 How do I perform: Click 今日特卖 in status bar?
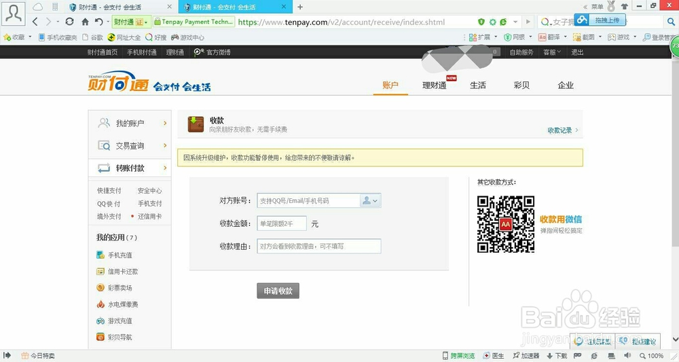coord(38,355)
